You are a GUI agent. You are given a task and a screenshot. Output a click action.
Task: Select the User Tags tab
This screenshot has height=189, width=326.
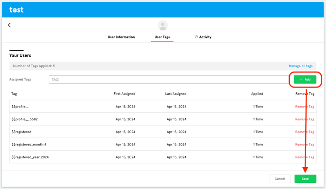(162, 37)
